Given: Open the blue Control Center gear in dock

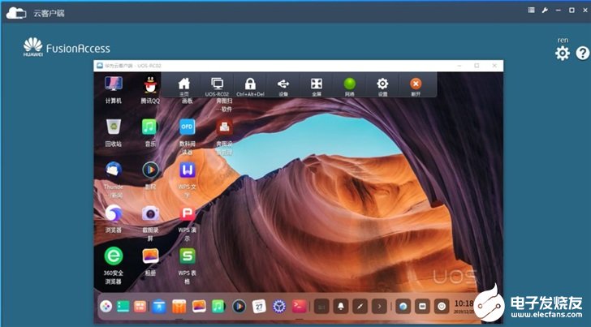Looking at the screenshot, I should [279, 306].
